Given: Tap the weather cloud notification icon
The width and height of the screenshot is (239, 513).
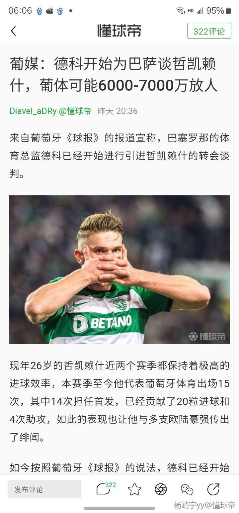Looking at the screenshot, I should (50, 11).
